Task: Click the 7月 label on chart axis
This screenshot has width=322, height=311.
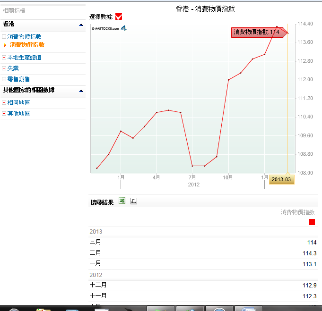Action: [x=192, y=177]
